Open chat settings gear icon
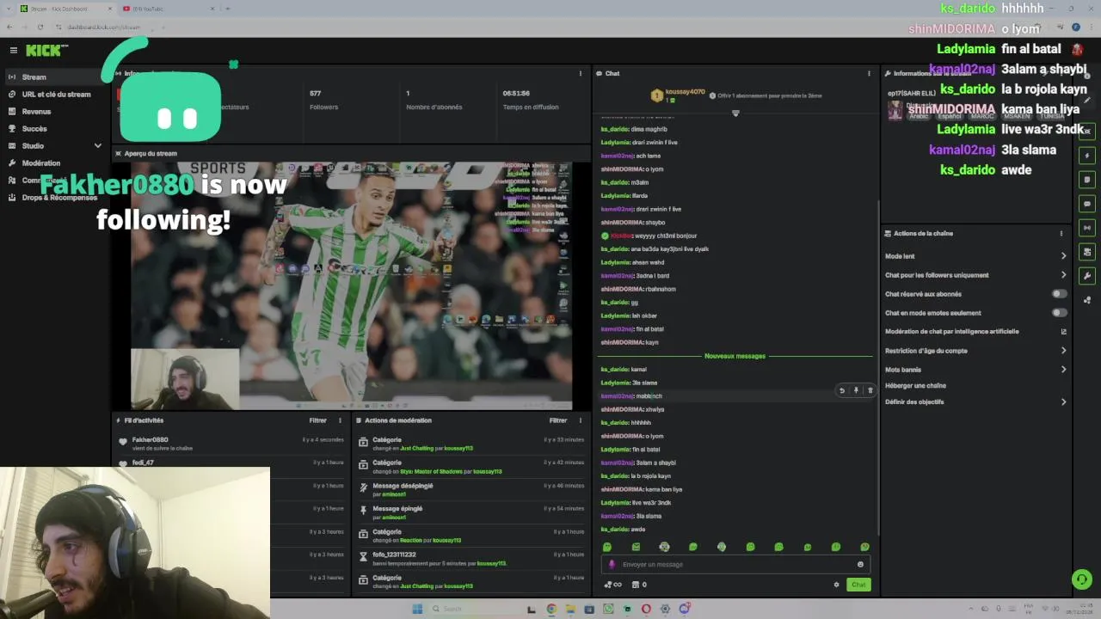The height and width of the screenshot is (619, 1101). (836, 585)
